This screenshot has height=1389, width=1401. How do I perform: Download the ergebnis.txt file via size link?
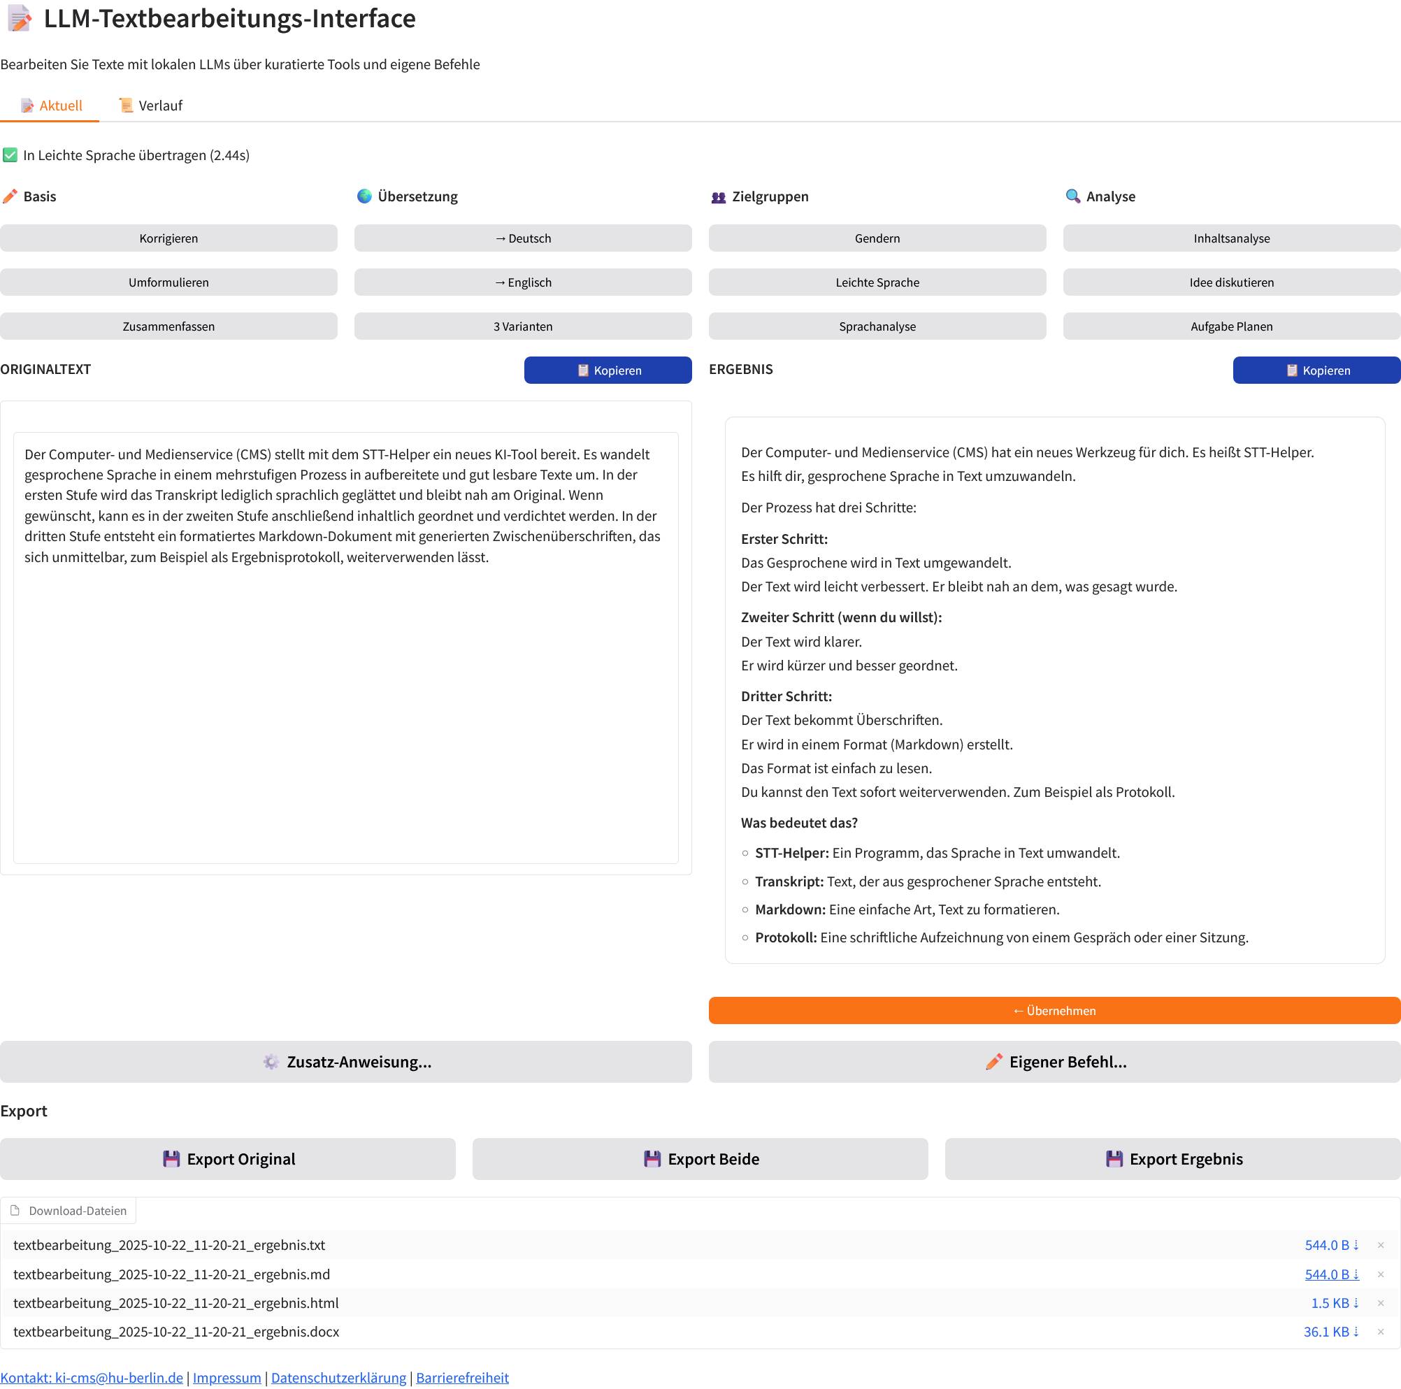click(x=1330, y=1245)
